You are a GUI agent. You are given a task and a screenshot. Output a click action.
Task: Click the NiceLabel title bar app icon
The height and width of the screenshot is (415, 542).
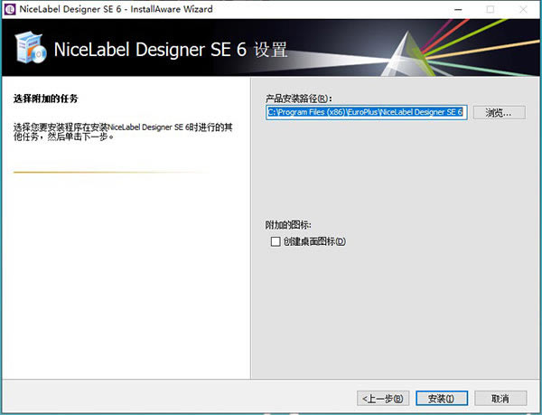pos(10,9)
